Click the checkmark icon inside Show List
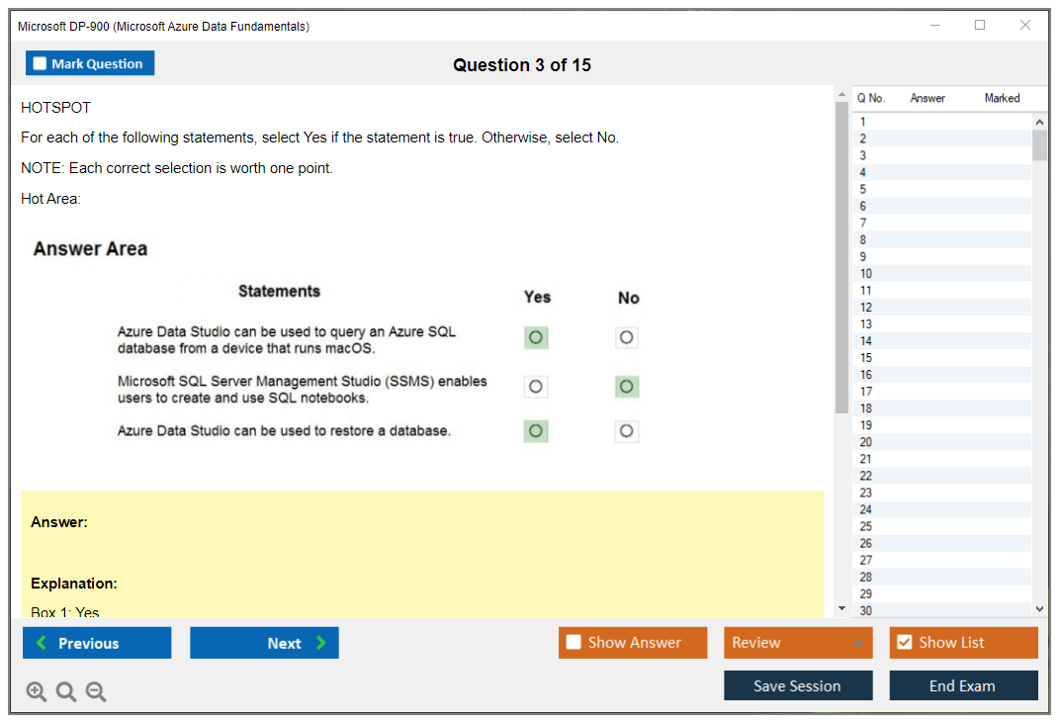This screenshot has height=727, width=1063. pyautogui.click(x=906, y=642)
